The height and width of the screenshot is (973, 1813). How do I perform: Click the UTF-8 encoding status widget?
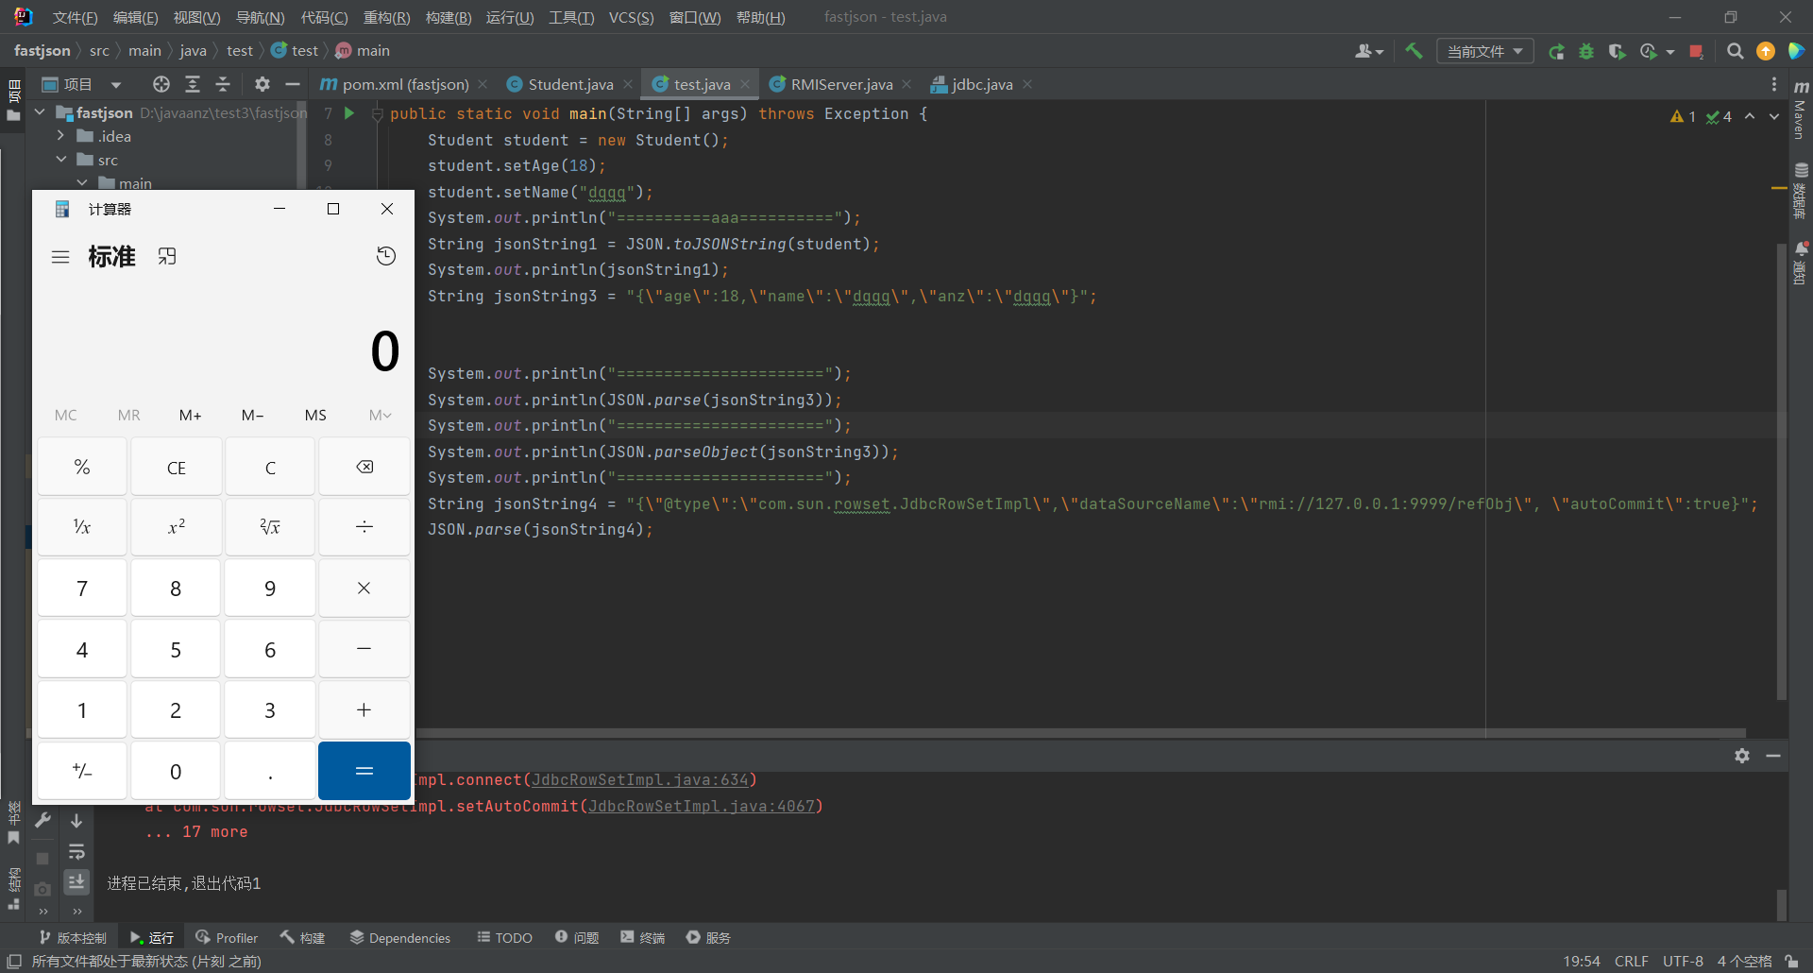coord(1683,961)
